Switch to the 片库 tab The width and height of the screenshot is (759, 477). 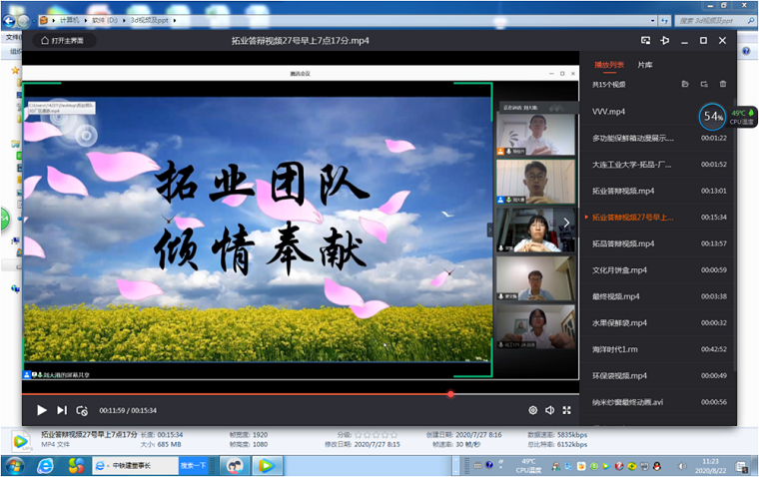pyautogui.click(x=646, y=64)
